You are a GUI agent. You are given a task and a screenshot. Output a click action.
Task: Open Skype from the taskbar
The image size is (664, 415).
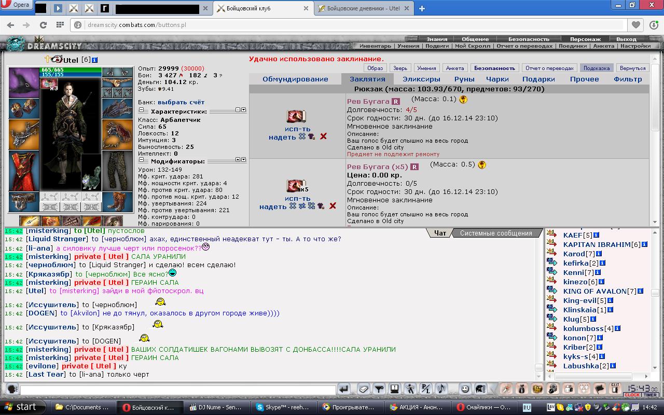tap(283, 407)
